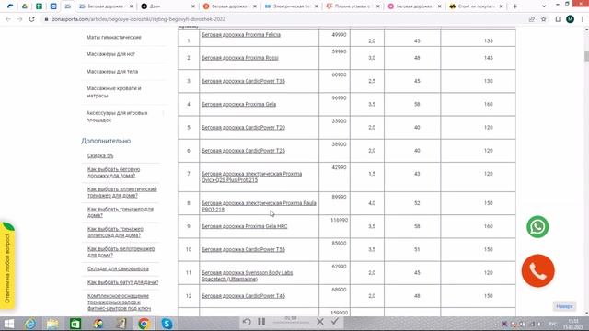The width and height of the screenshot is (589, 331).
Task: Bookmark this page with star icon
Action: 544,19
